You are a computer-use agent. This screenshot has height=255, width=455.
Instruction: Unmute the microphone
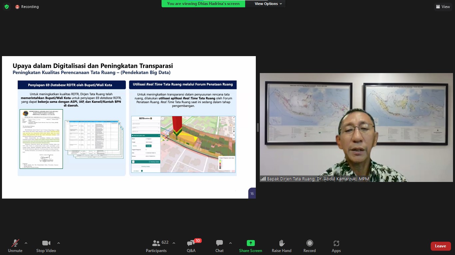pos(15,246)
